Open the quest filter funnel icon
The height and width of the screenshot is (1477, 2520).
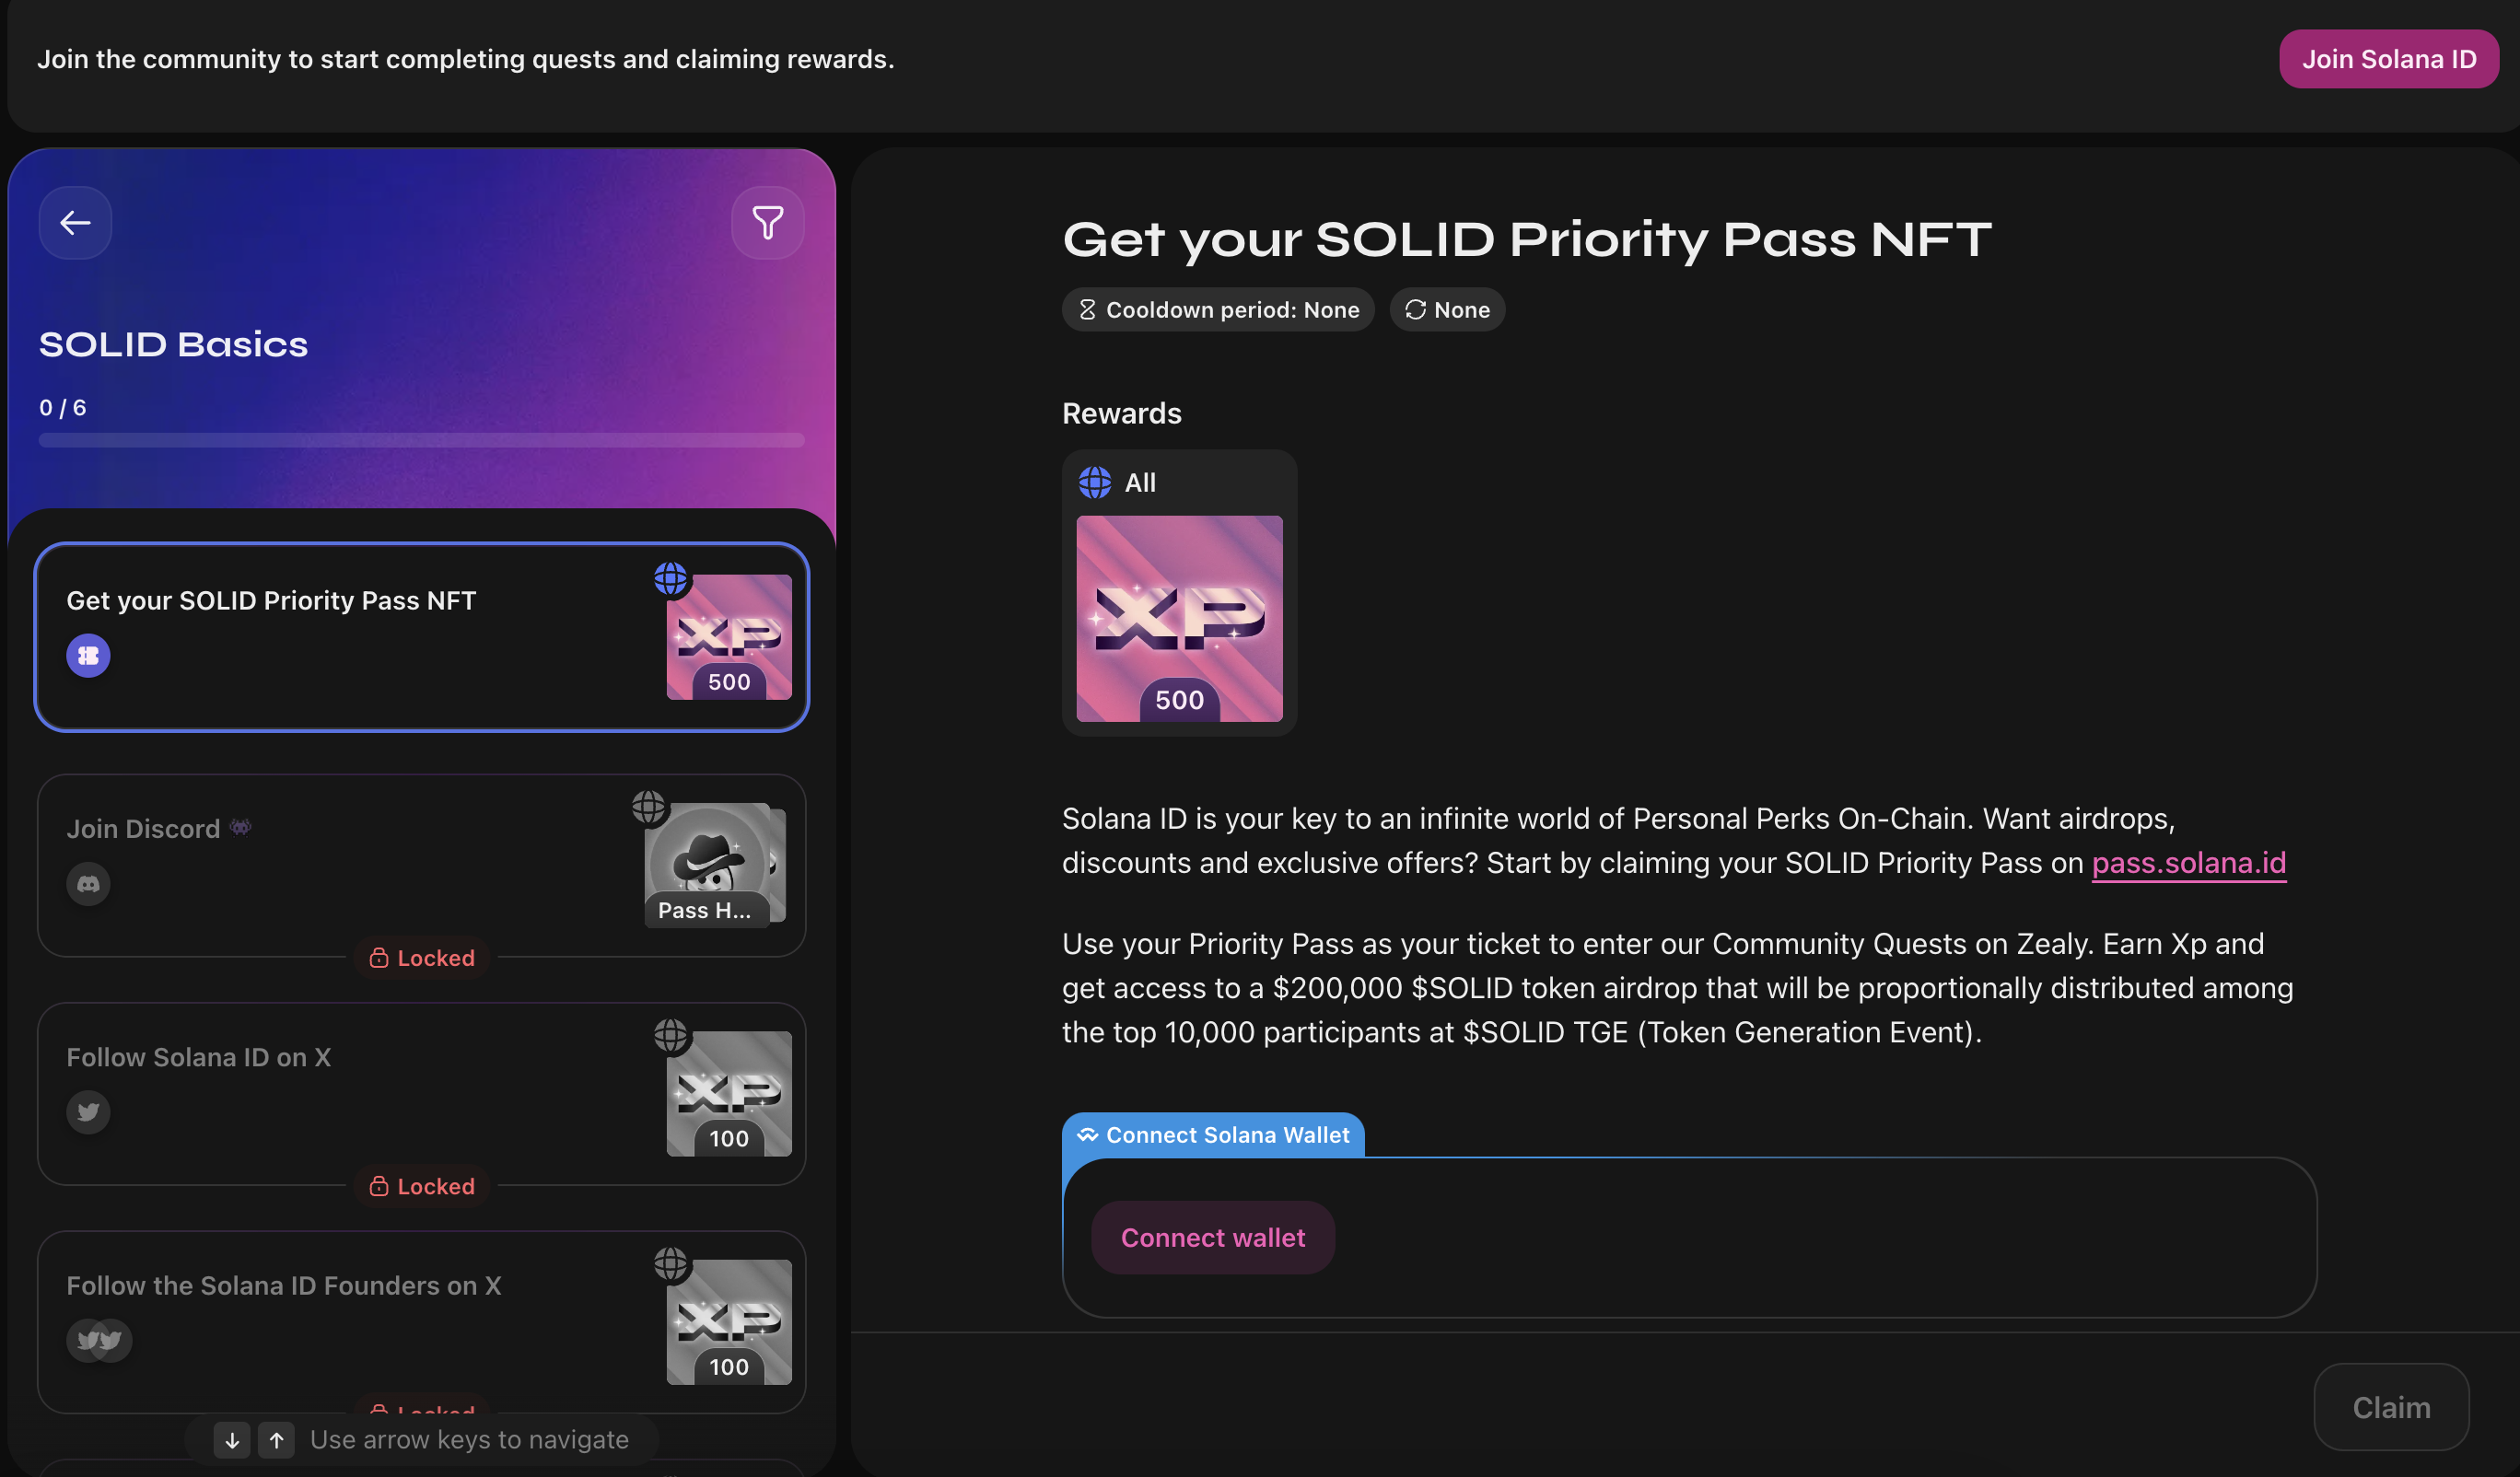(767, 222)
